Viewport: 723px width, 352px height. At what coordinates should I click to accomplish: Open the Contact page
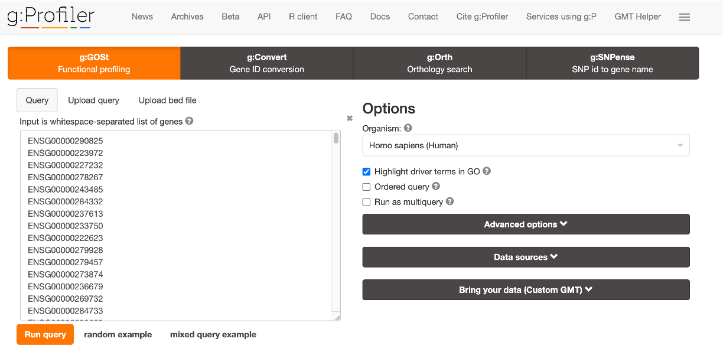pos(423,17)
